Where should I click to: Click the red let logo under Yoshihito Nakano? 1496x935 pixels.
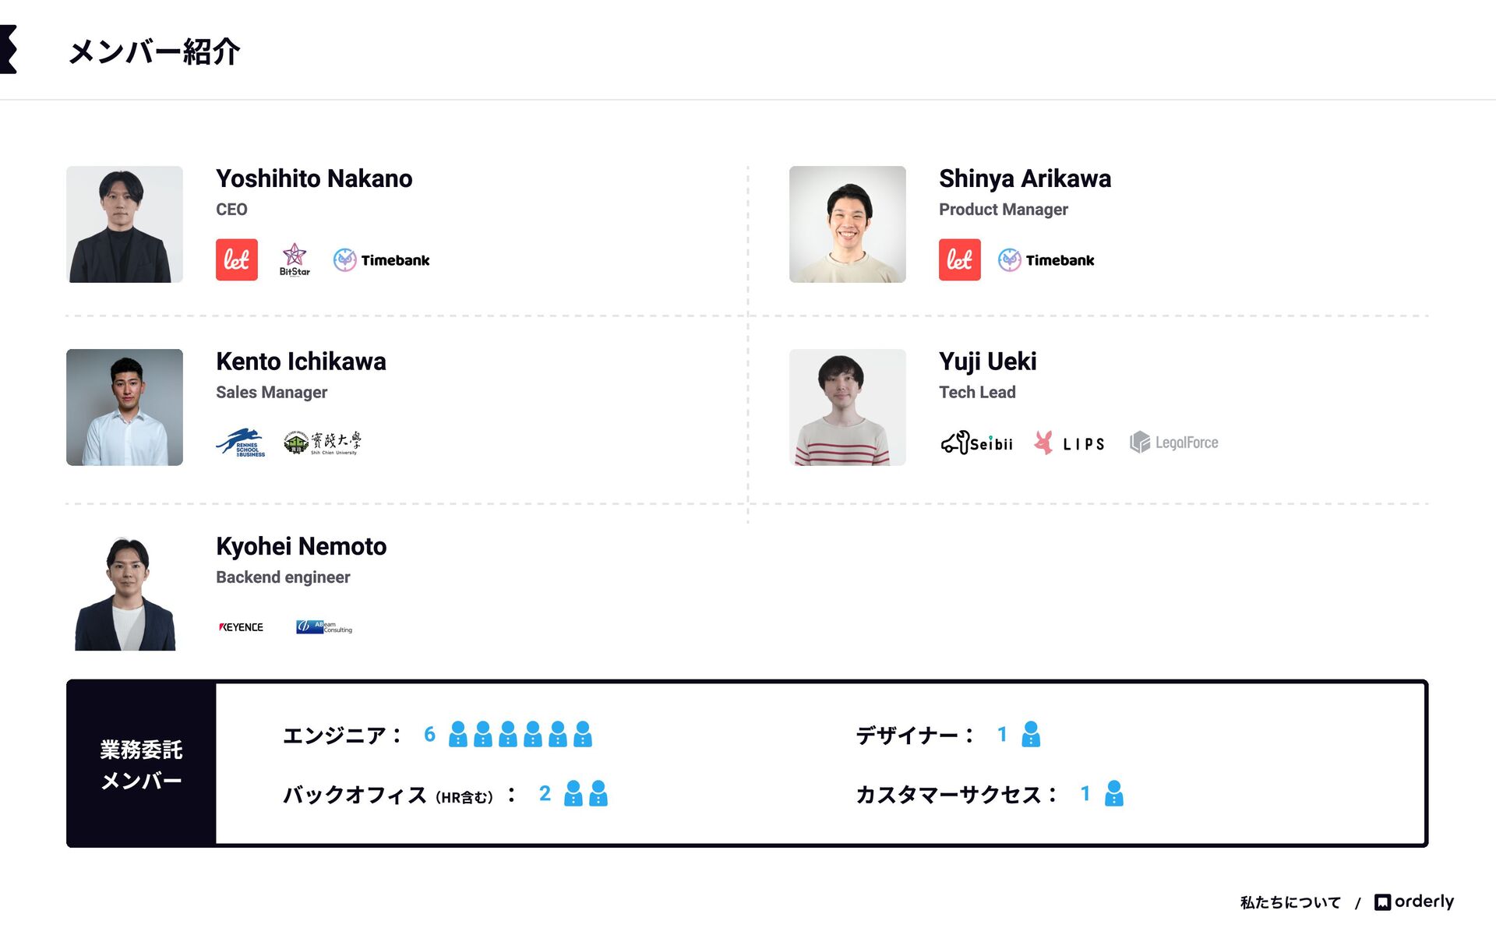coord(236,259)
